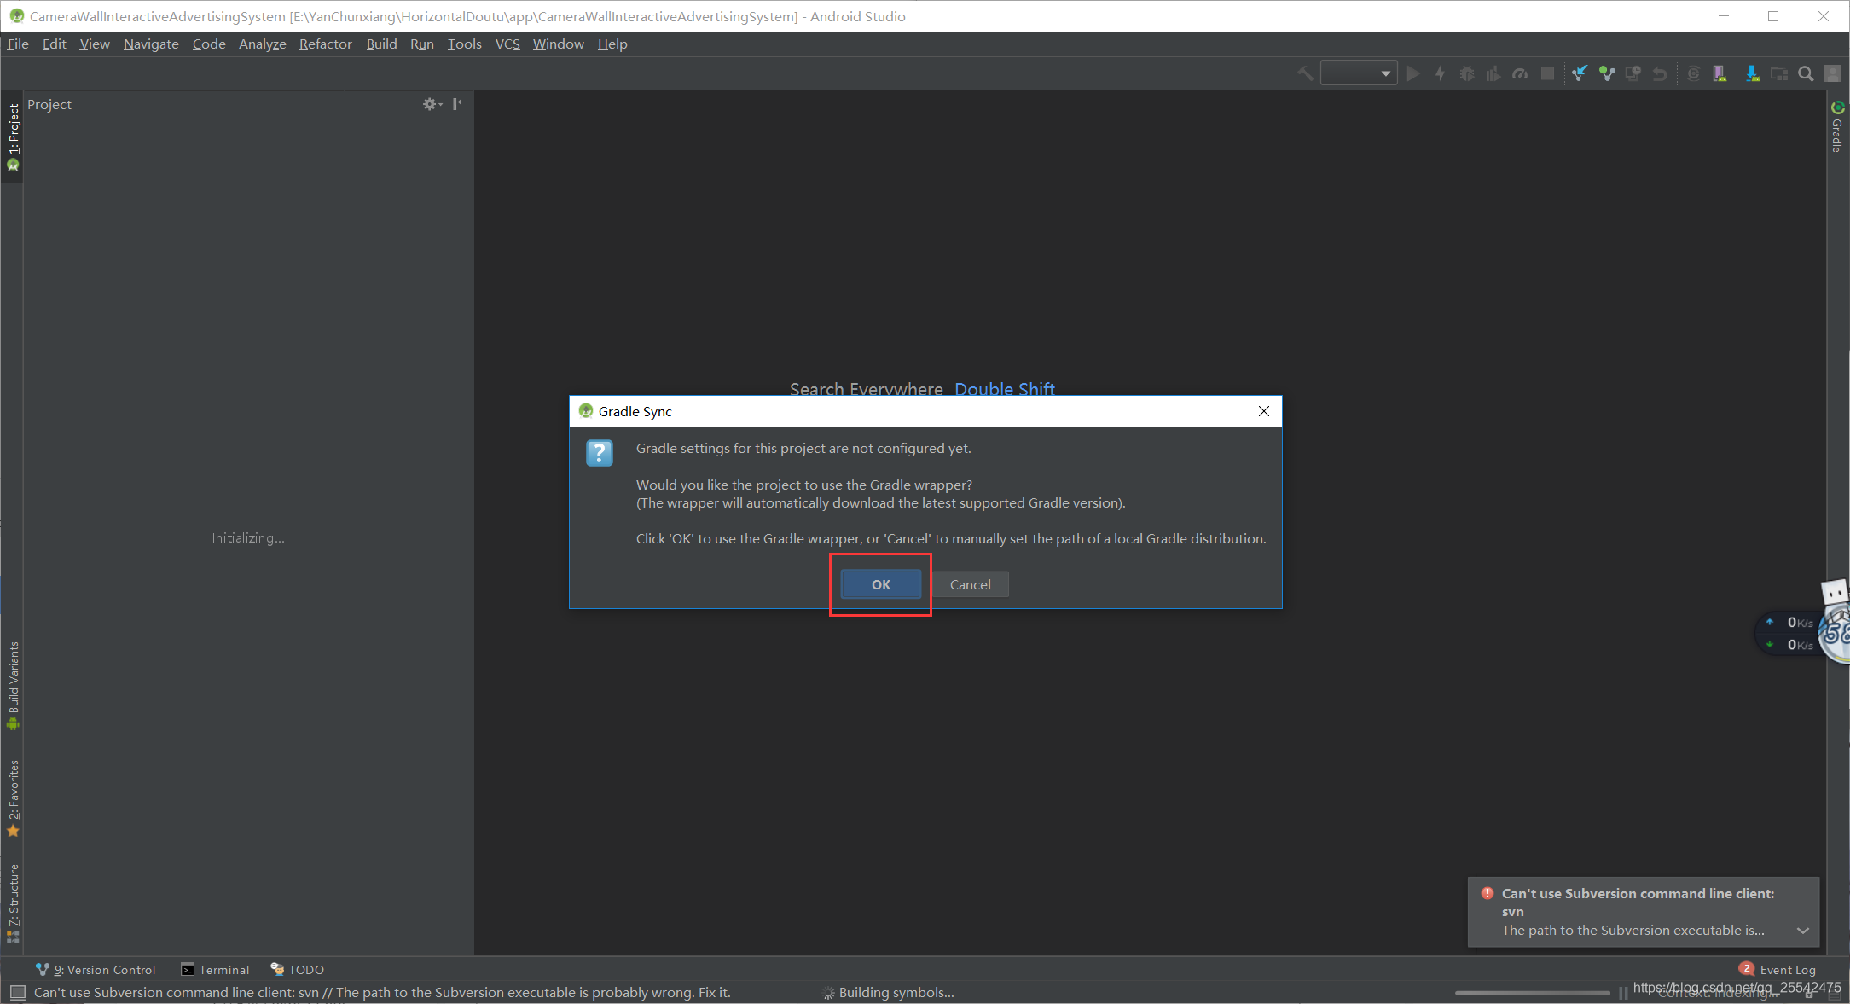
Task: Click the Search Everywhere magnifier icon
Action: tap(1806, 73)
